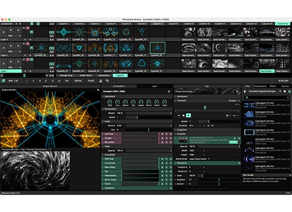
Task: Click the file browser up-folder arrow
Action: [245, 92]
